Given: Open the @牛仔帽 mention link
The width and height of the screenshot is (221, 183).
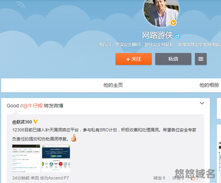Looking at the screenshot, I should pyautogui.click(x=33, y=106).
